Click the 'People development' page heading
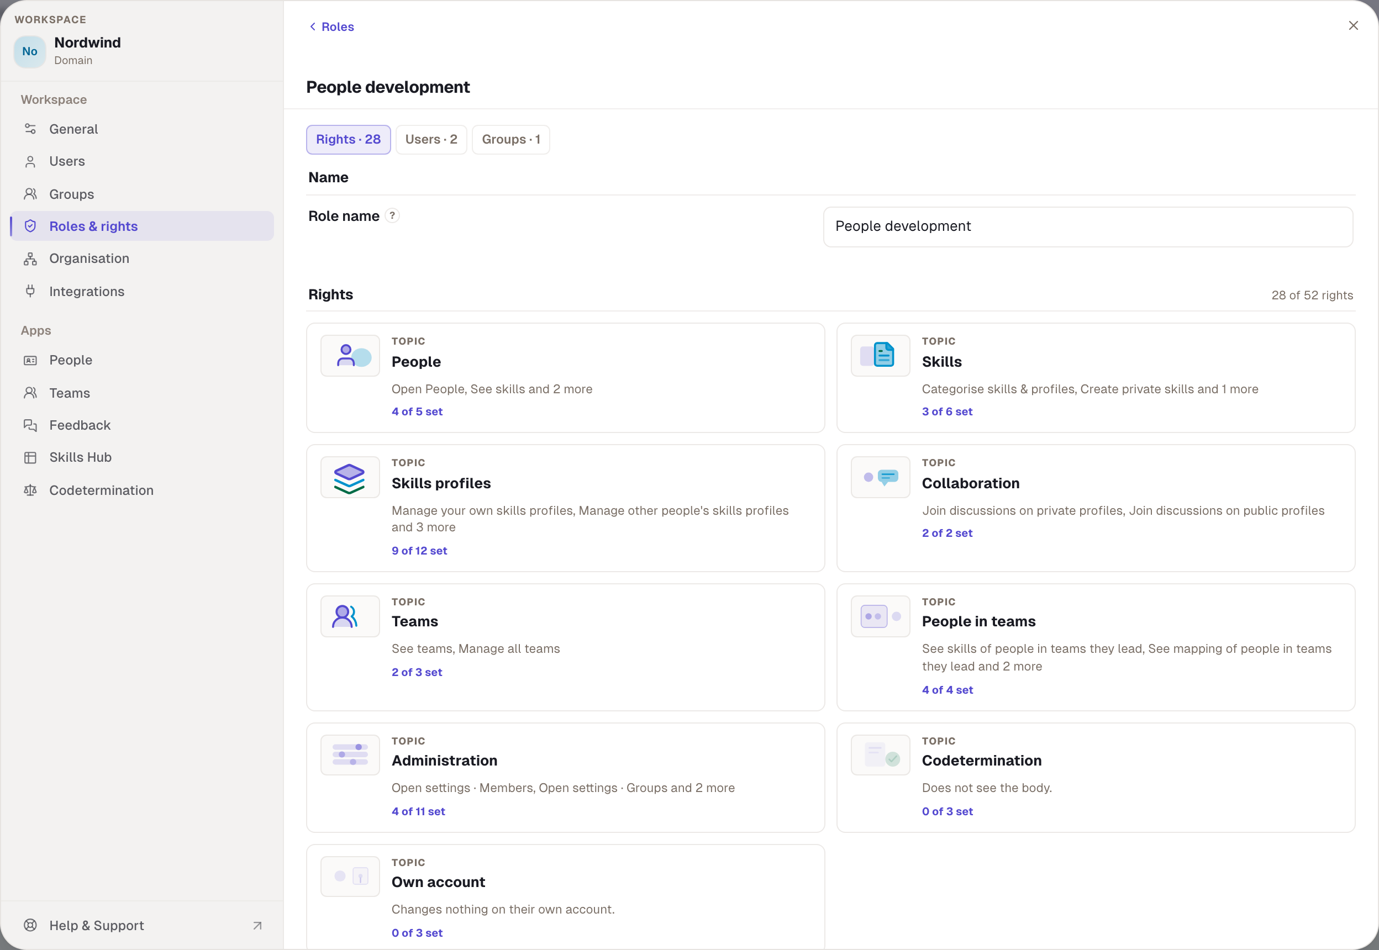This screenshot has width=1379, height=950. [x=388, y=87]
